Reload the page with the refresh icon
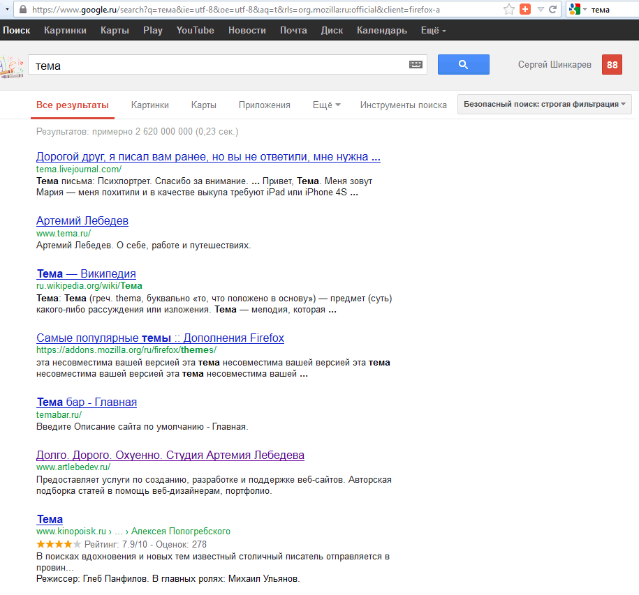Viewport: 639px width, 595px height. point(553,10)
